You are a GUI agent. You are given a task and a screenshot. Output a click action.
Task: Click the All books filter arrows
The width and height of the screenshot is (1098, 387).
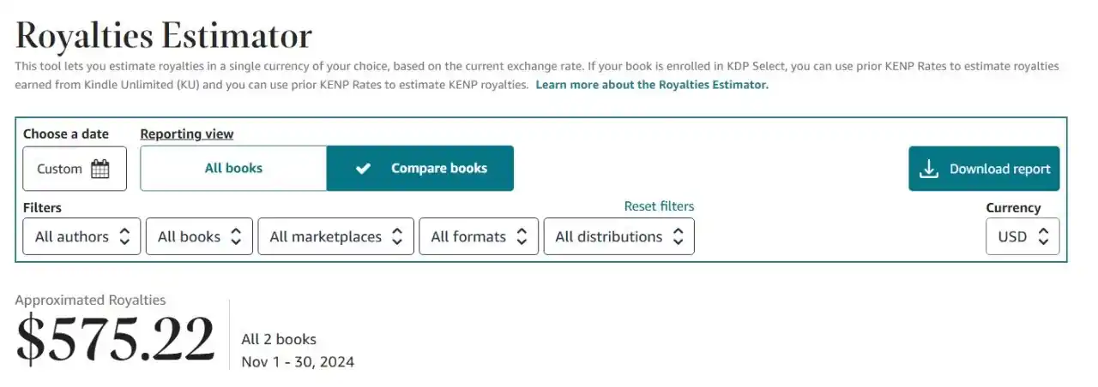[236, 236]
